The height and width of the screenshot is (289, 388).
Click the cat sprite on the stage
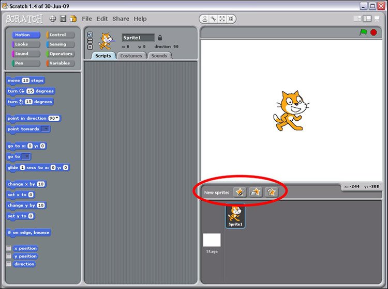pyautogui.click(x=291, y=110)
